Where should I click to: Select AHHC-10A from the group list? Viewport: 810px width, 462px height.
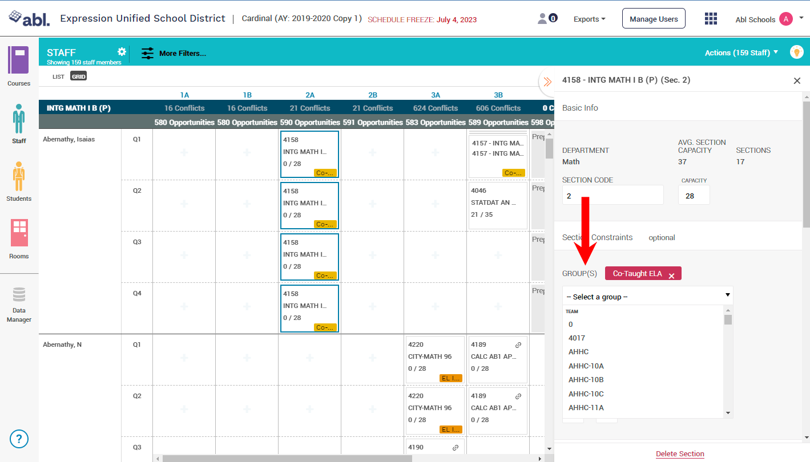click(586, 366)
